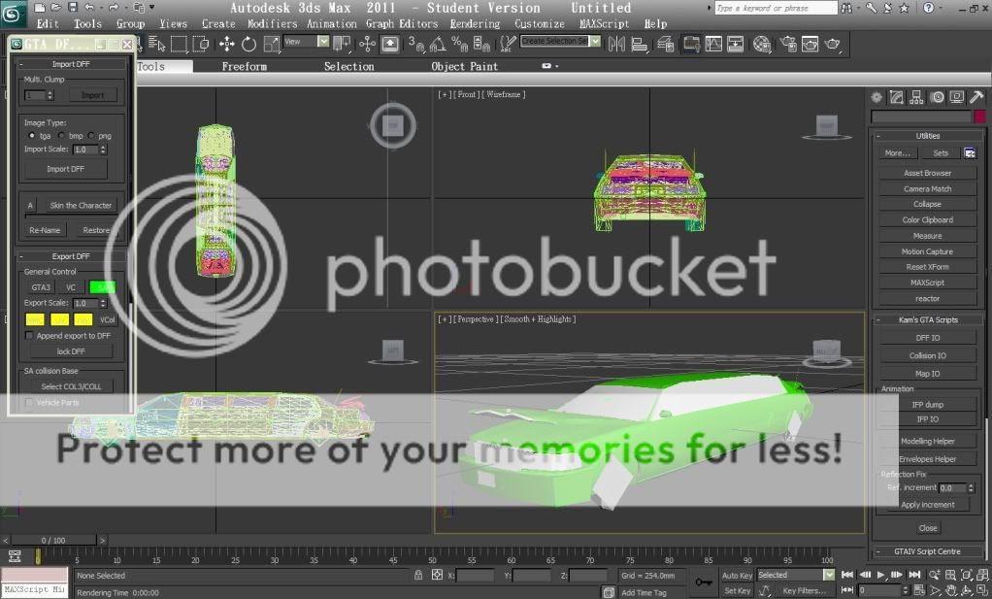992x599 pixels.
Task: Open the Rendering menu
Action: click(475, 23)
